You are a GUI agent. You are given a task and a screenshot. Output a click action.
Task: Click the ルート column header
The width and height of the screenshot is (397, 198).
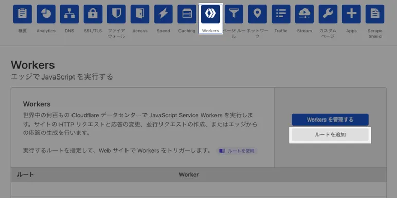(25, 175)
